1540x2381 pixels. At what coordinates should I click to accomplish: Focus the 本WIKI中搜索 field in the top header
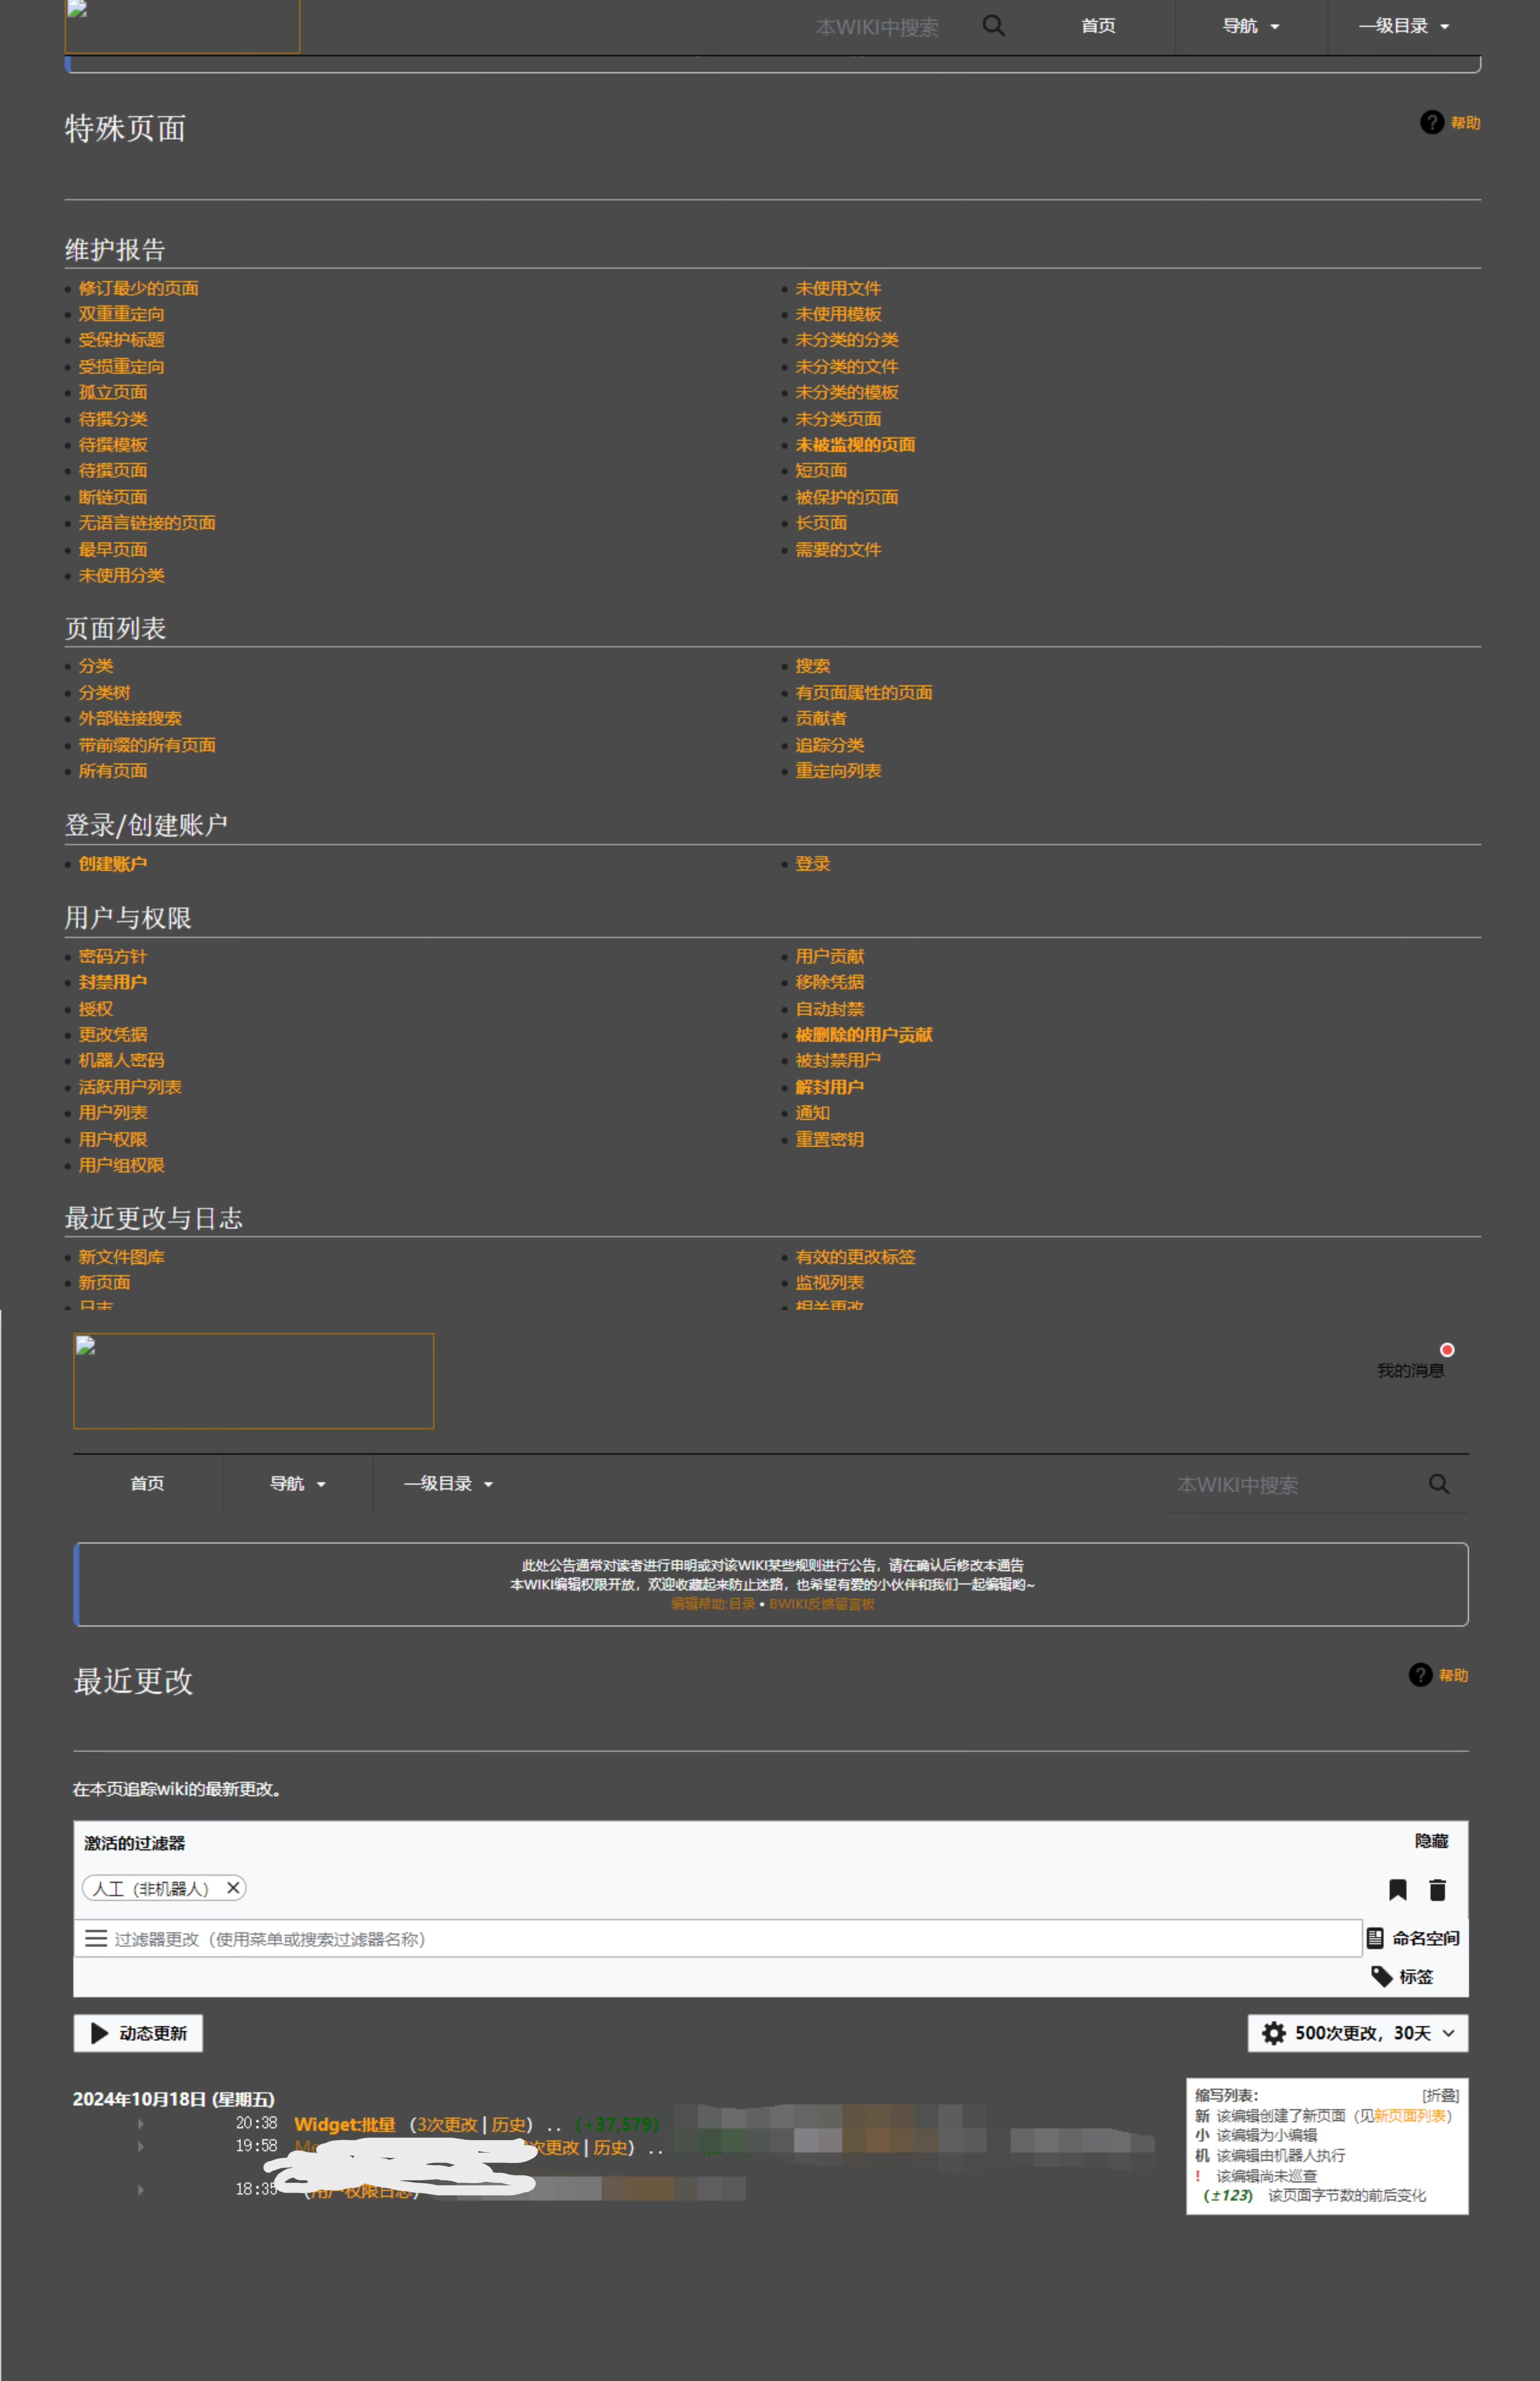(877, 27)
